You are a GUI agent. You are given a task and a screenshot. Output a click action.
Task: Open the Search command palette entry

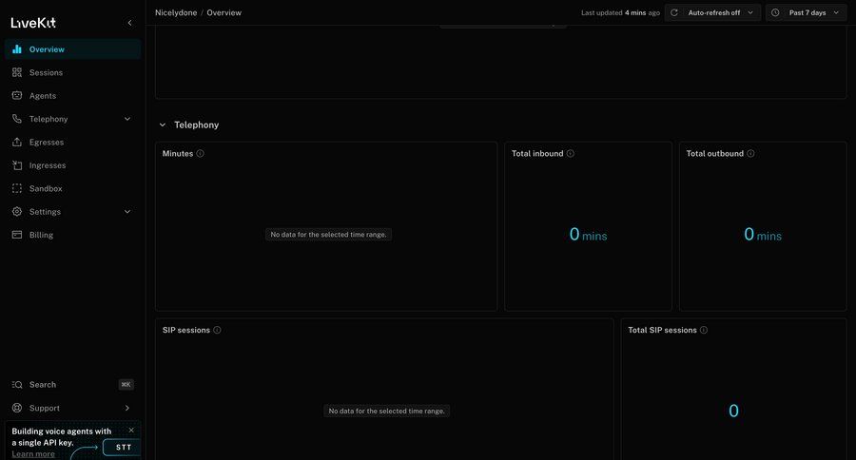pos(72,385)
